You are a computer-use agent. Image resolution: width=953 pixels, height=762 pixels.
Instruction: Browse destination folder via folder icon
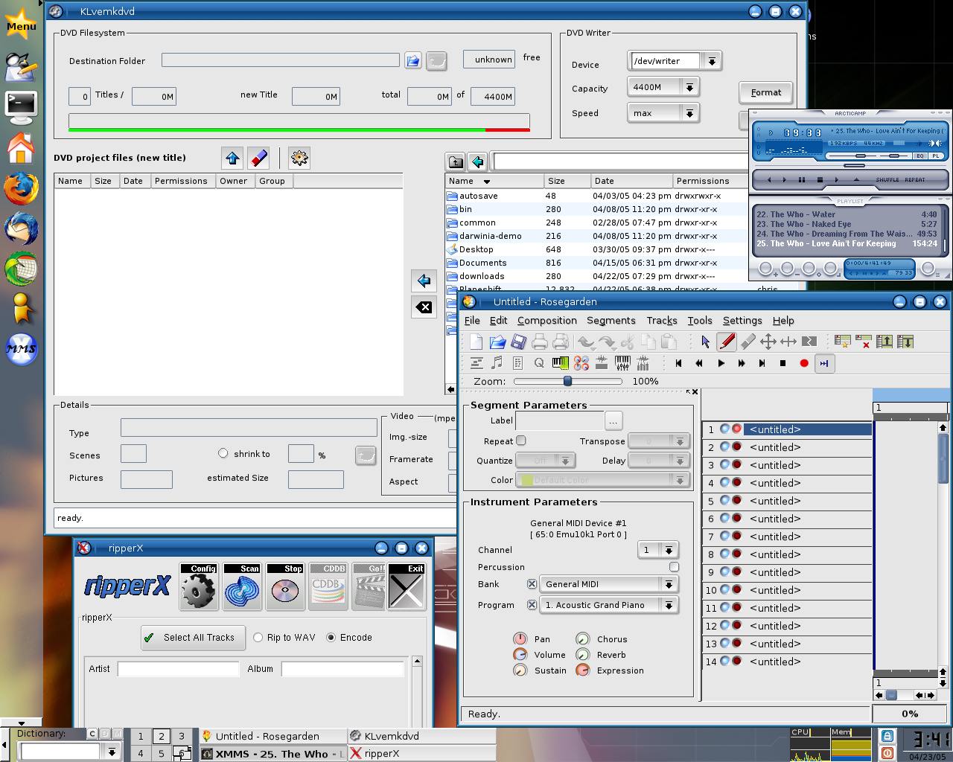pyautogui.click(x=413, y=61)
